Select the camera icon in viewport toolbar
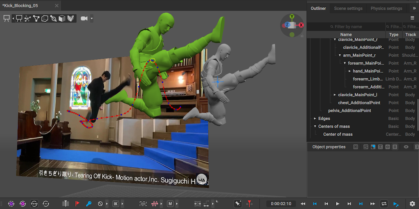419x209 pixels. (x=84, y=18)
